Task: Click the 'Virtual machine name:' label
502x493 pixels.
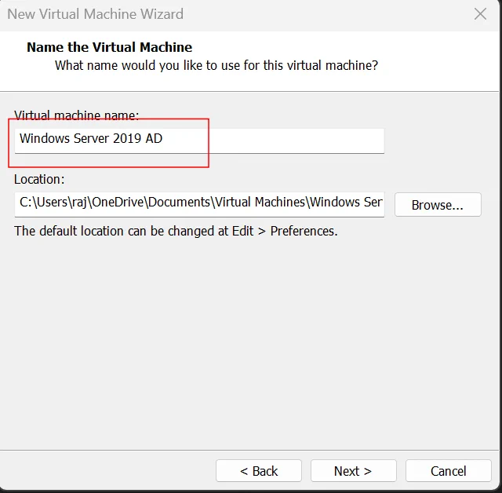Action: click(77, 115)
